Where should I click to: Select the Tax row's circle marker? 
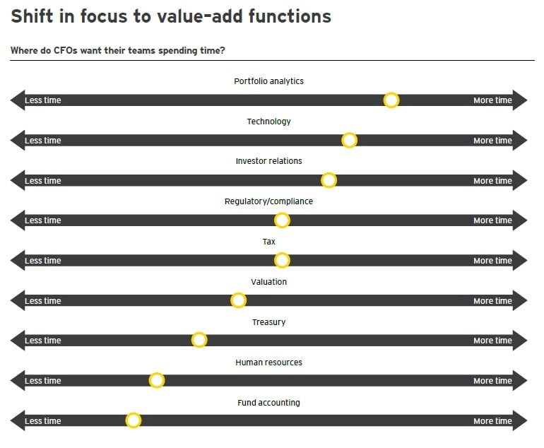tap(282, 261)
